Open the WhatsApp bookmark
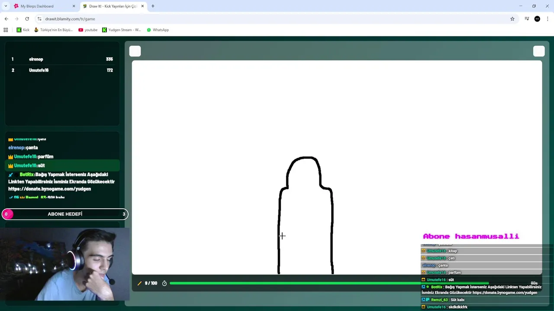Screen dimensions: 554x311 (x=158, y=30)
